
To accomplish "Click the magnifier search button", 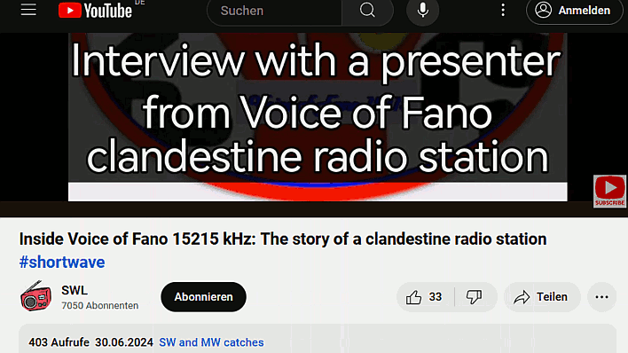I will coord(367,11).
